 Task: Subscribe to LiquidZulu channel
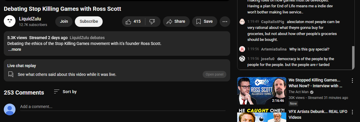tap(89, 22)
